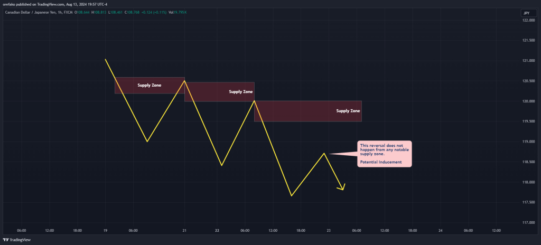Select the yellow arrowhead at the line end

click(x=342, y=187)
